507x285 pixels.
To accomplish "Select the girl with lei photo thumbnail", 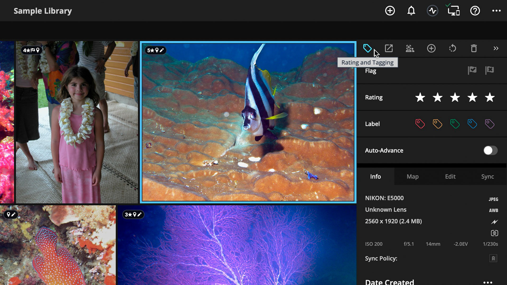I will 77,122.
